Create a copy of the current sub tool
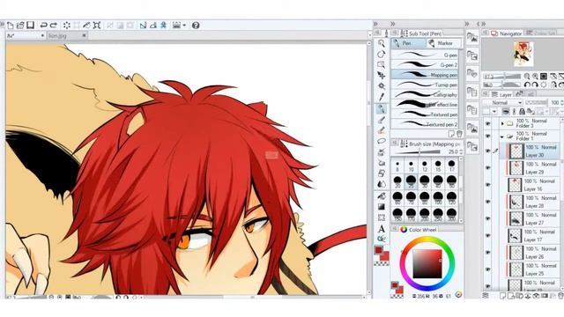Viewport: 564px width, 317px height. coord(452,134)
